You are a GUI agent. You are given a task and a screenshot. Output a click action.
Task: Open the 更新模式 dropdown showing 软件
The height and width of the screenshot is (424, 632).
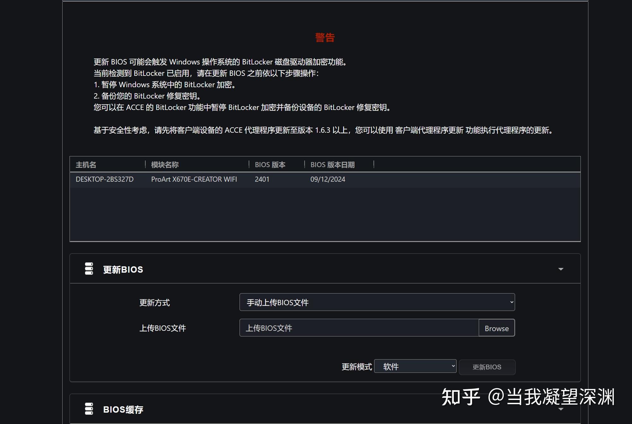coord(415,366)
